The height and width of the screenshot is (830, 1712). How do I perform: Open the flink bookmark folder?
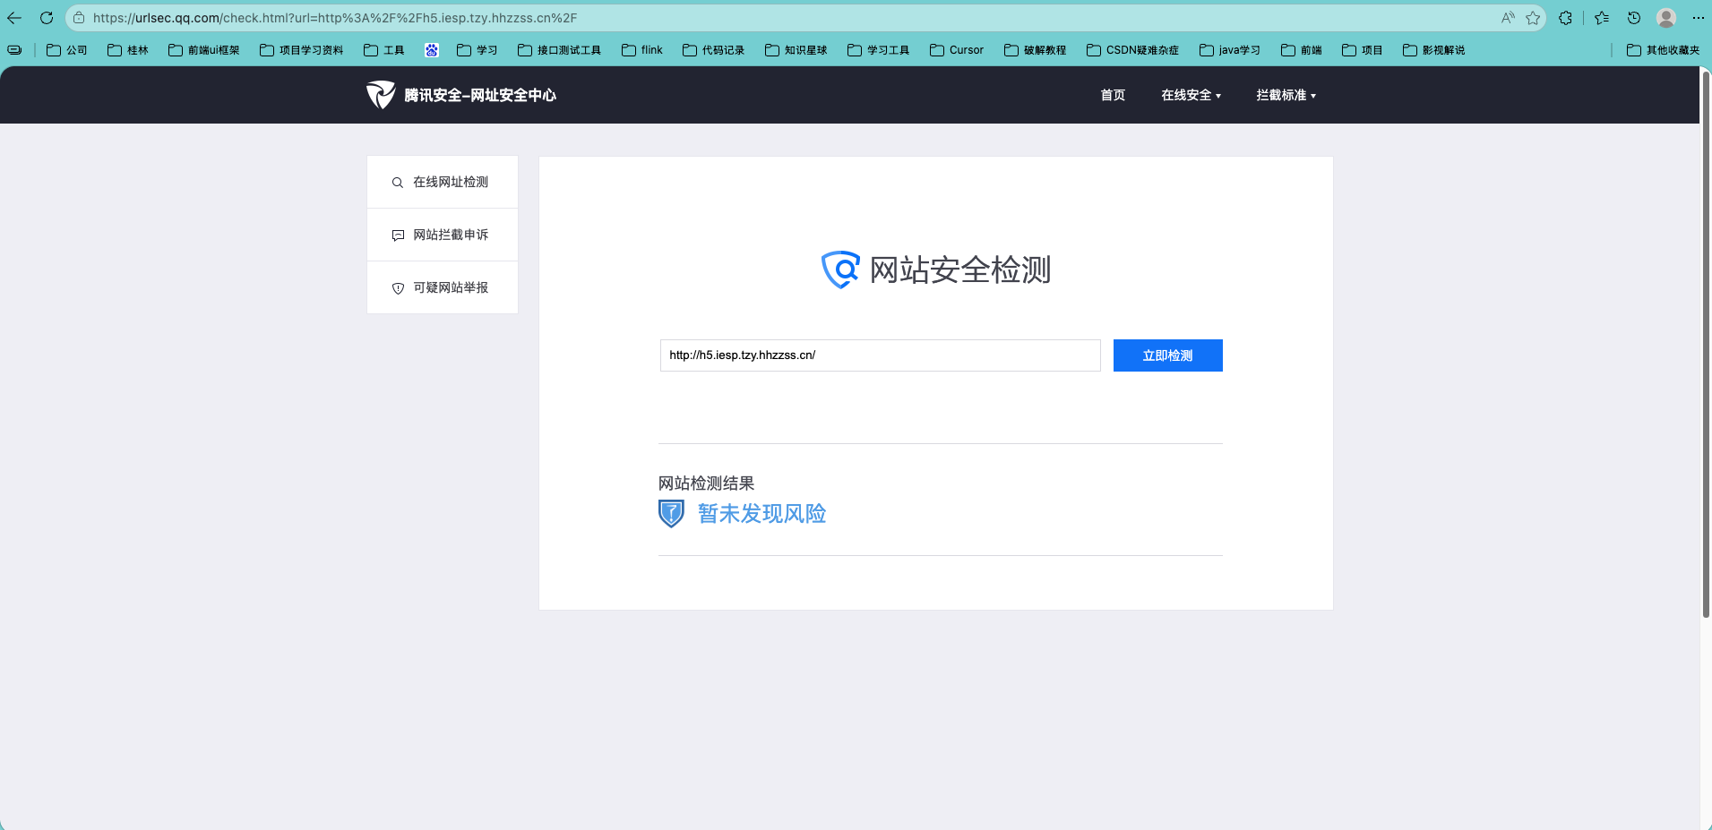[x=642, y=50]
